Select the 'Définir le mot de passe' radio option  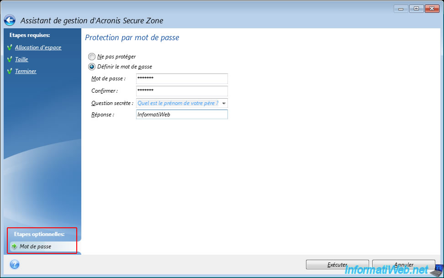[92, 67]
